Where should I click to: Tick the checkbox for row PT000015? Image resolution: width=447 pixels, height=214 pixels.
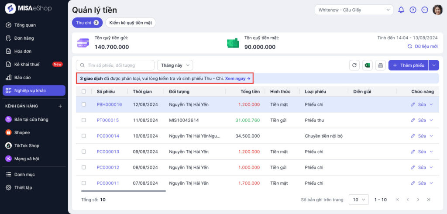pos(84,120)
